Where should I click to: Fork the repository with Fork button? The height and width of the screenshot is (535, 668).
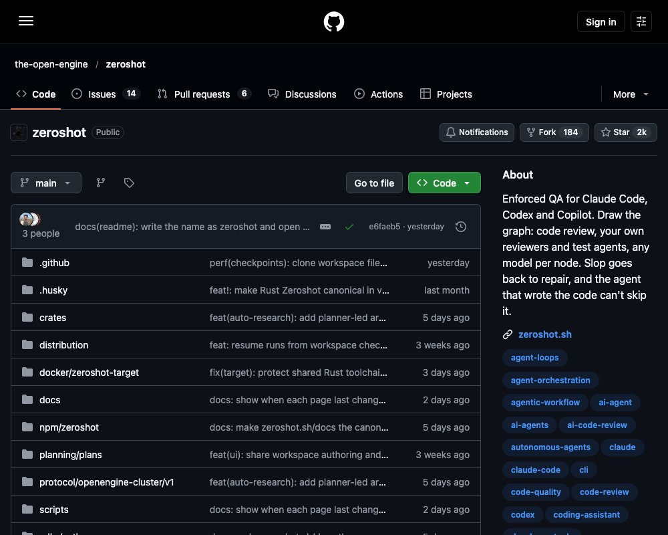(554, 132)
